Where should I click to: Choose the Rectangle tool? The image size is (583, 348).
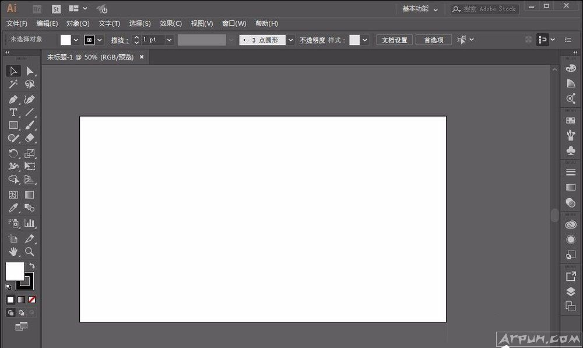click(13, 125)
